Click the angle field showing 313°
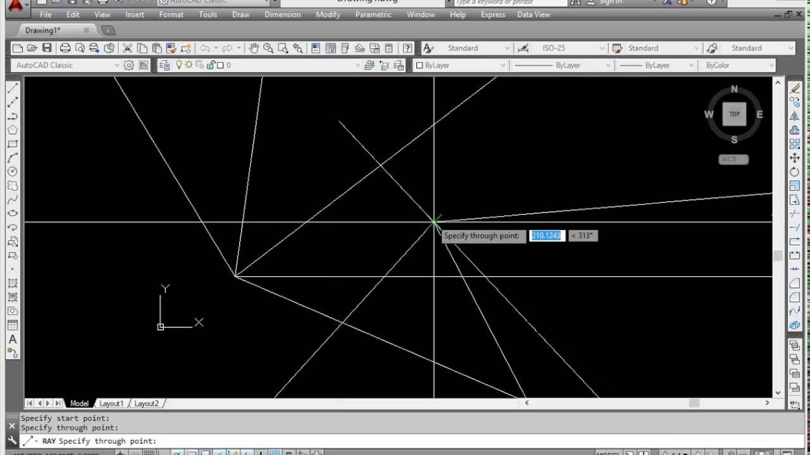Screen dimensions: 810x455 (x=583, y=236)
